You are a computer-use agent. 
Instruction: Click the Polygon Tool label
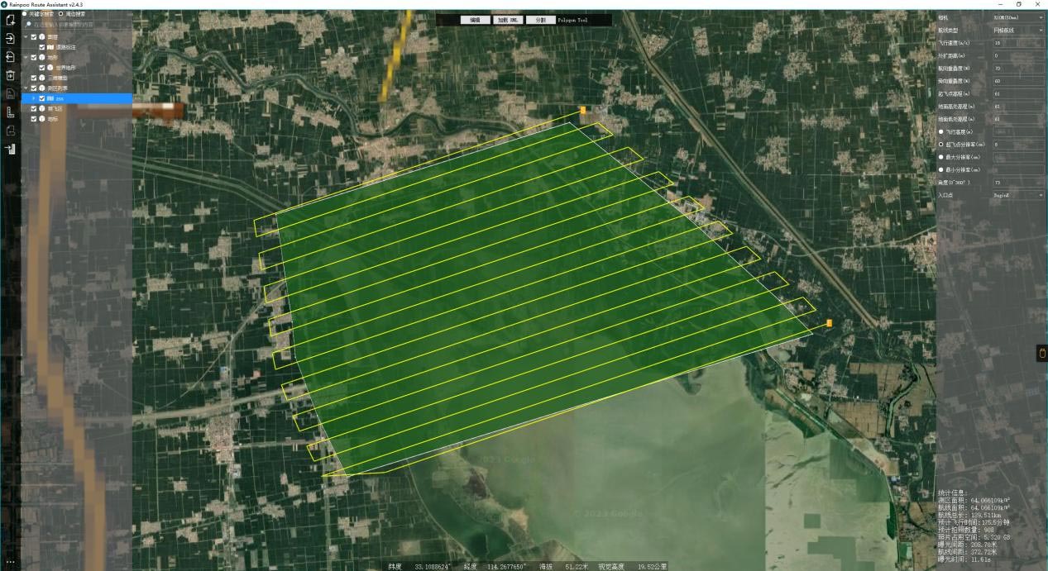pos(572,19)
